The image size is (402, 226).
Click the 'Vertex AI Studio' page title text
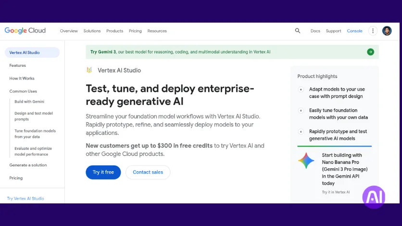click(119, 70)
